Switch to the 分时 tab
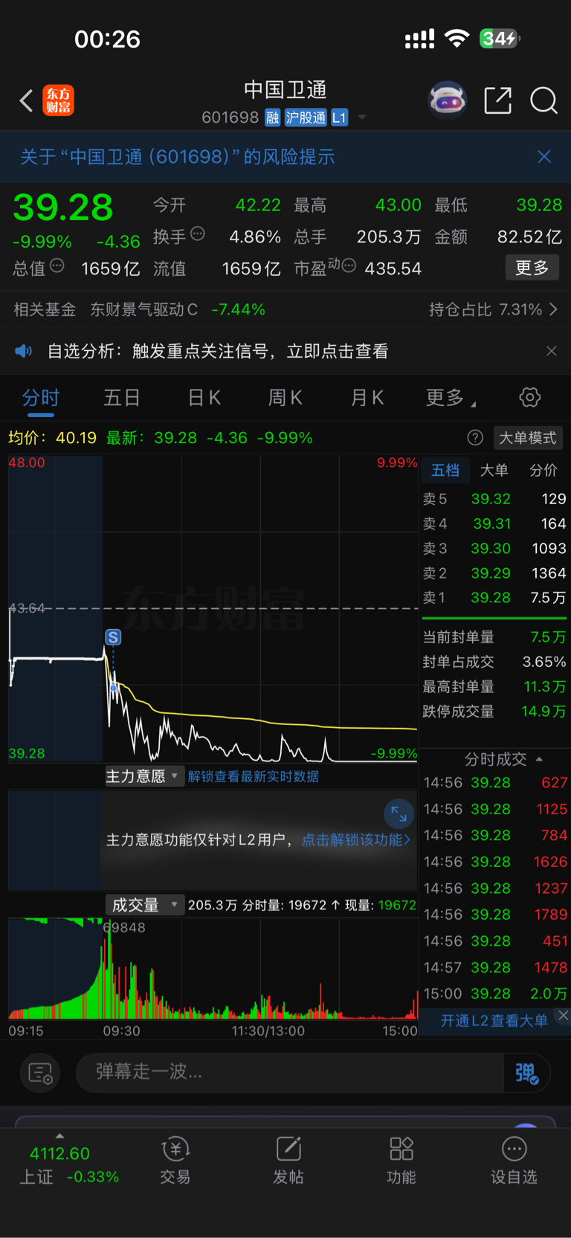This screenshot has height=1238, width=571. pos(40,398)
